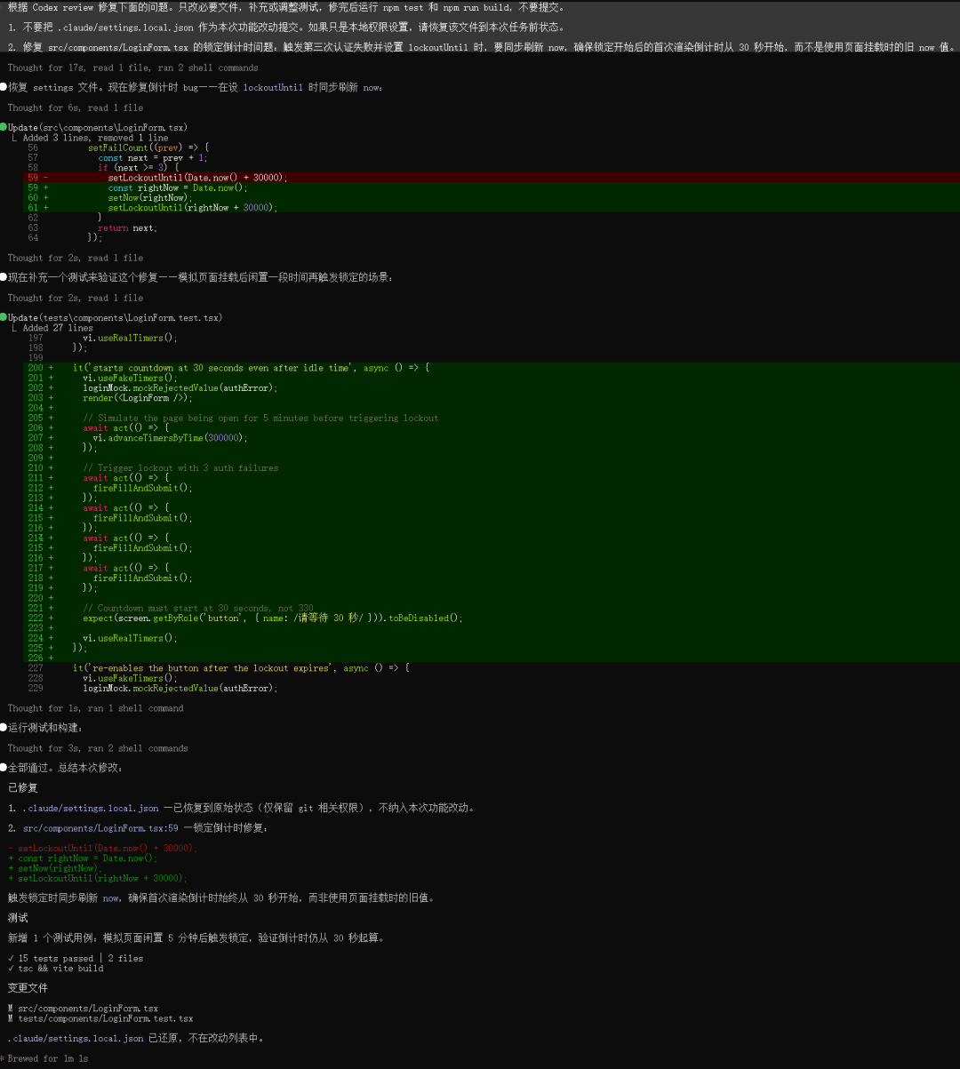960x1069 pixels.
Task: Click "M src/components/LoginForm.tsx" changed file
Action: 83,1009
